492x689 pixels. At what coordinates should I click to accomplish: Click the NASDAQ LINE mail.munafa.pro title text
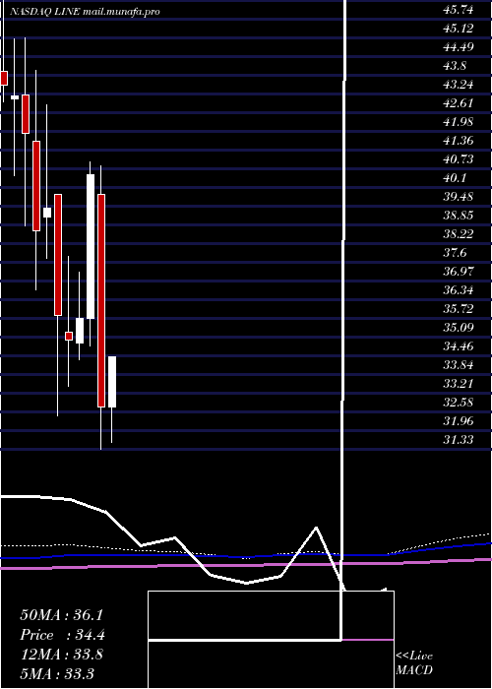tap(85, 12)
